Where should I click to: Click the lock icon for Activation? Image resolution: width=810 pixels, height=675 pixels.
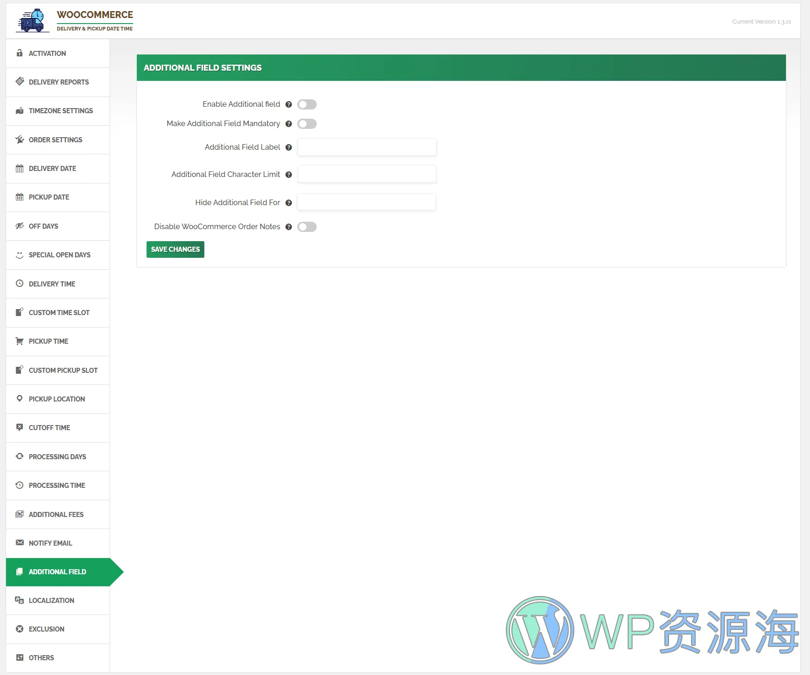[19, 53]
